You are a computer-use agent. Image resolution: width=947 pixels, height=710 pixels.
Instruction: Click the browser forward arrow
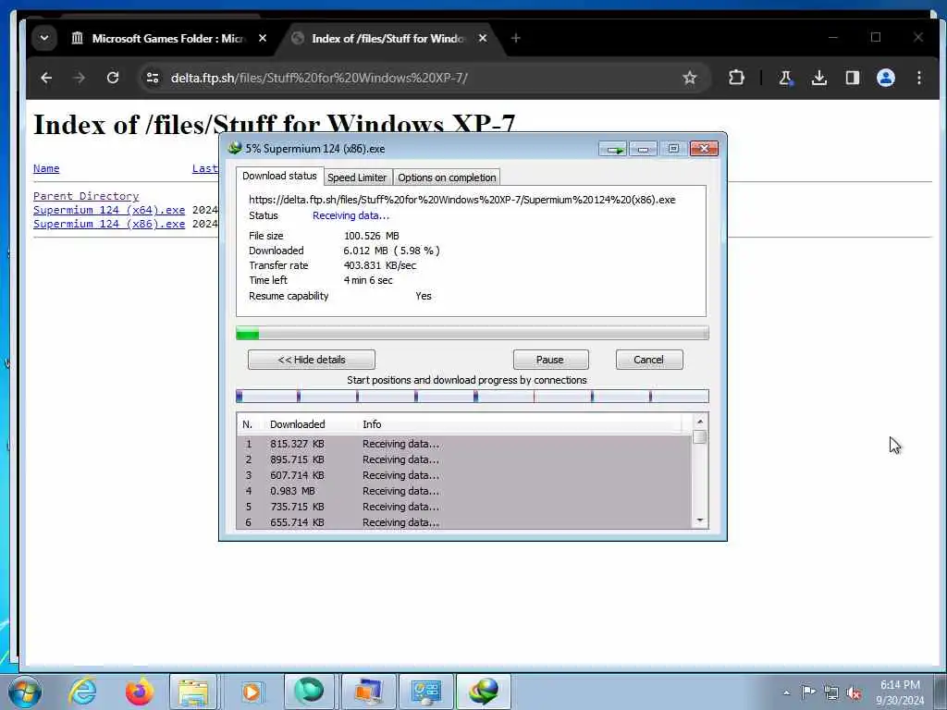click(x=80, y=78)
